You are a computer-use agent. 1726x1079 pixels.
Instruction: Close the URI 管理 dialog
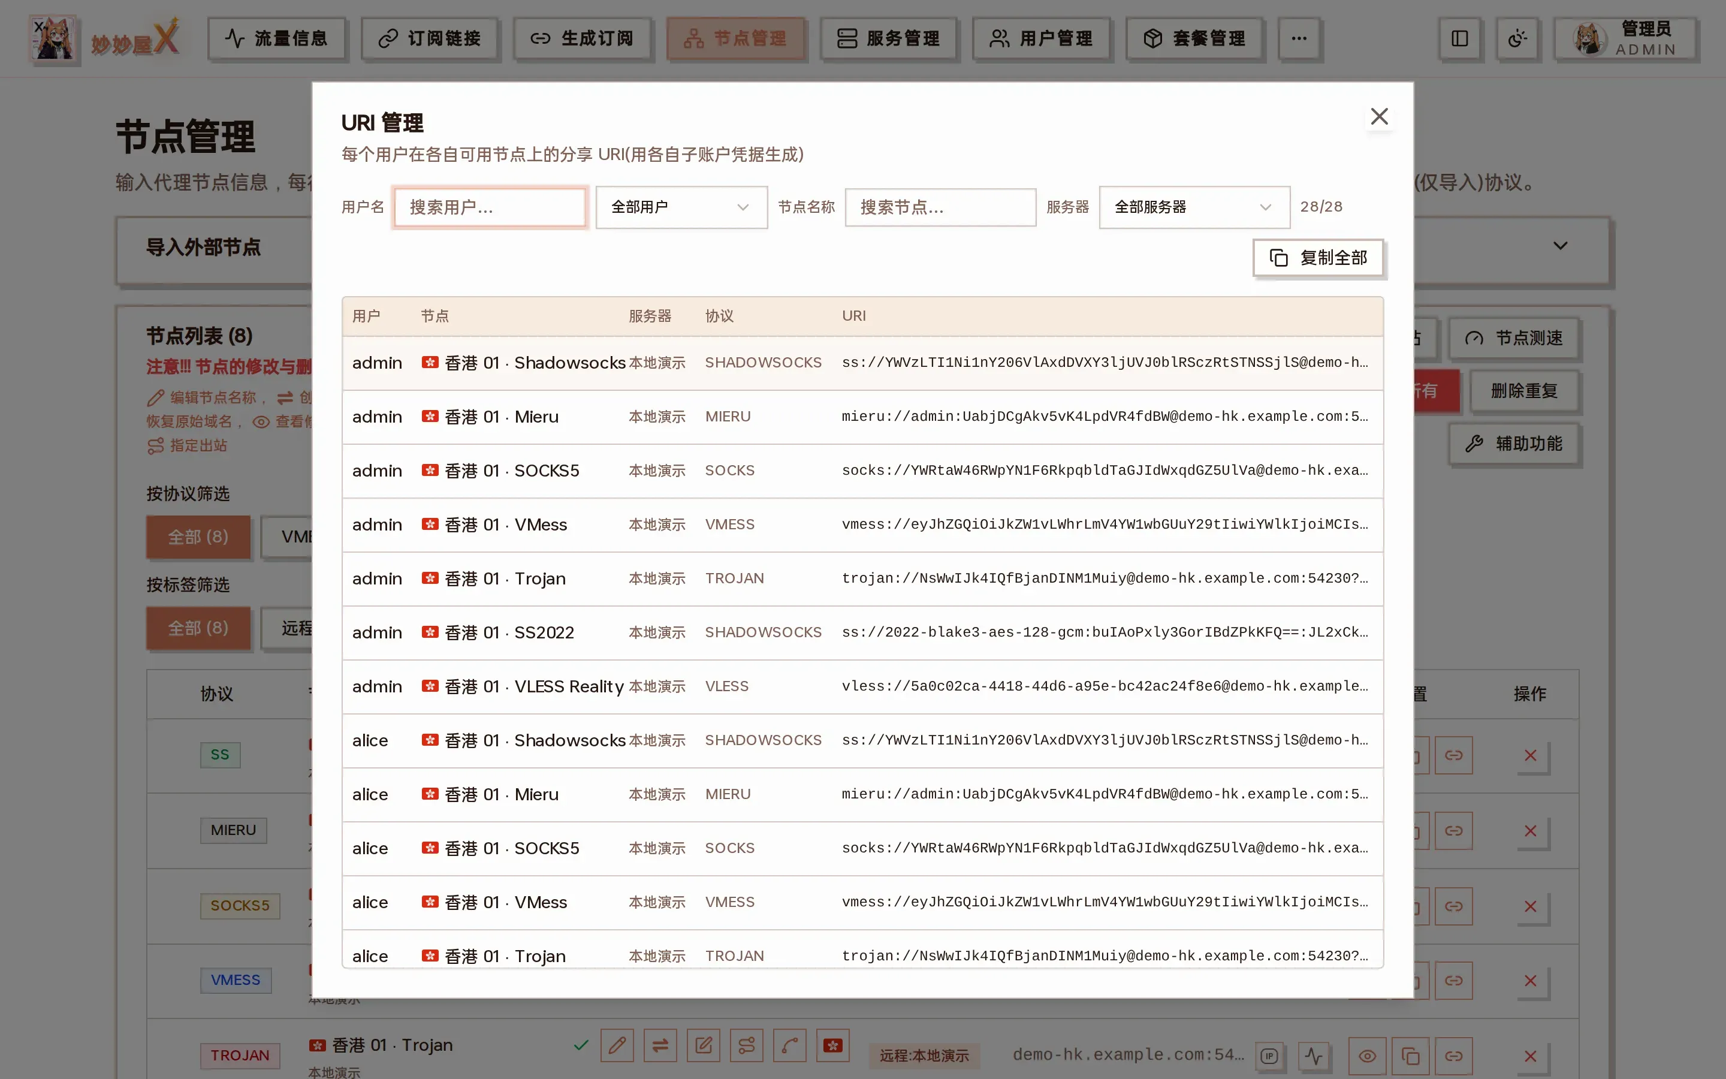(1378, 116)
